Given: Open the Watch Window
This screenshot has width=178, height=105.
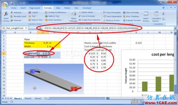Looking at the screenshot, I should tap(146, 17).
